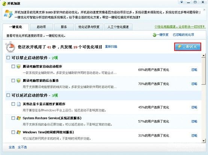Viewport: 208px width, 155px height.
Task: Click the shield icon of 腾讯电脑管家自动启动程序
Action: click(18, 66)
